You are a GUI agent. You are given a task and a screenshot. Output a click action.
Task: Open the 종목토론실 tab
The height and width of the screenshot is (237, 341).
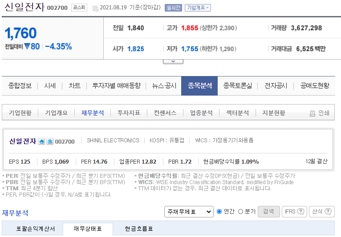[237, 85]
